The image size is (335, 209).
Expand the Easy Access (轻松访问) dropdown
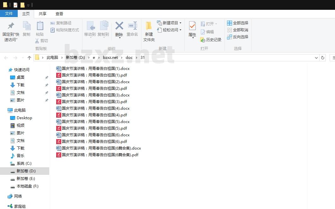(x=180, y=30)
